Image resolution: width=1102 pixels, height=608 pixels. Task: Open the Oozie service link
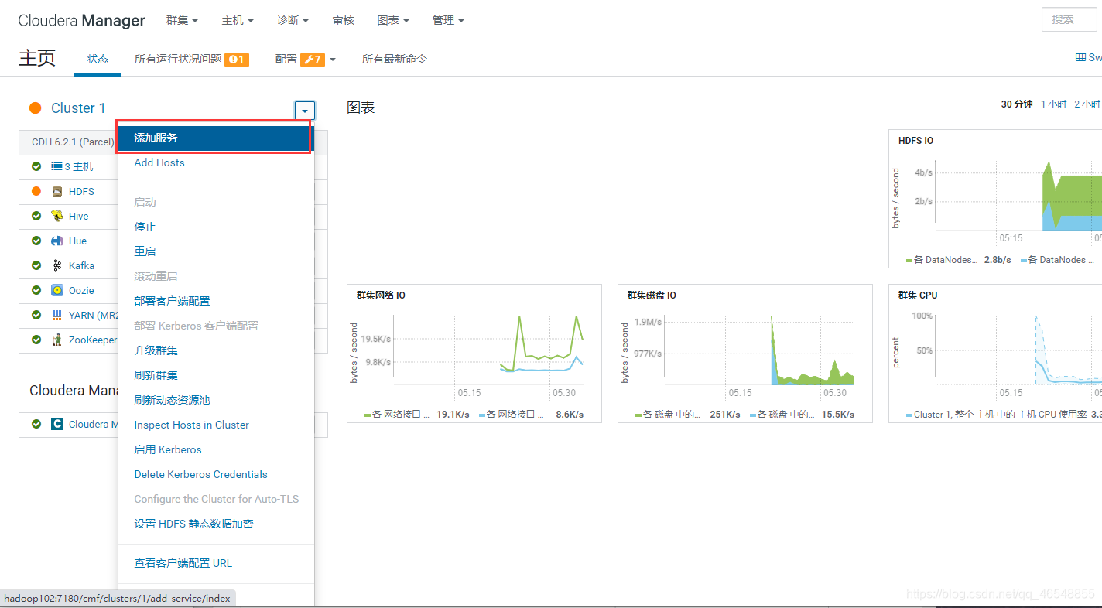pyautogui.click(x=81, y=290)
